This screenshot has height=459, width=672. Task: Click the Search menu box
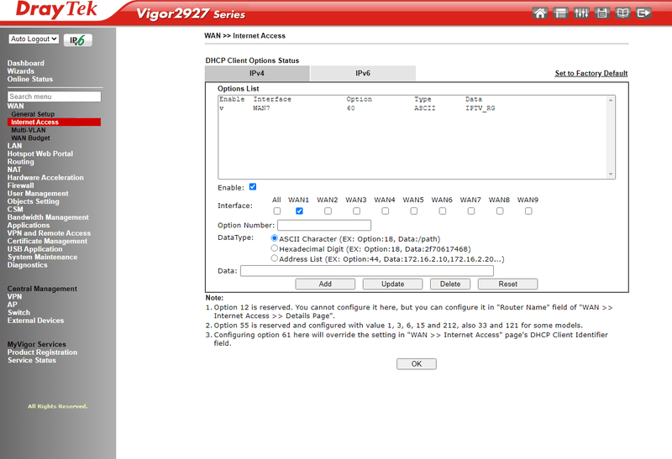(x=54, y=96)
